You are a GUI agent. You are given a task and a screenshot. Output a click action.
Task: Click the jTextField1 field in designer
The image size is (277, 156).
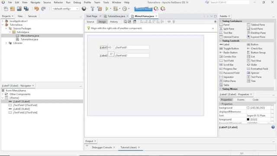[x=132, y=47]
